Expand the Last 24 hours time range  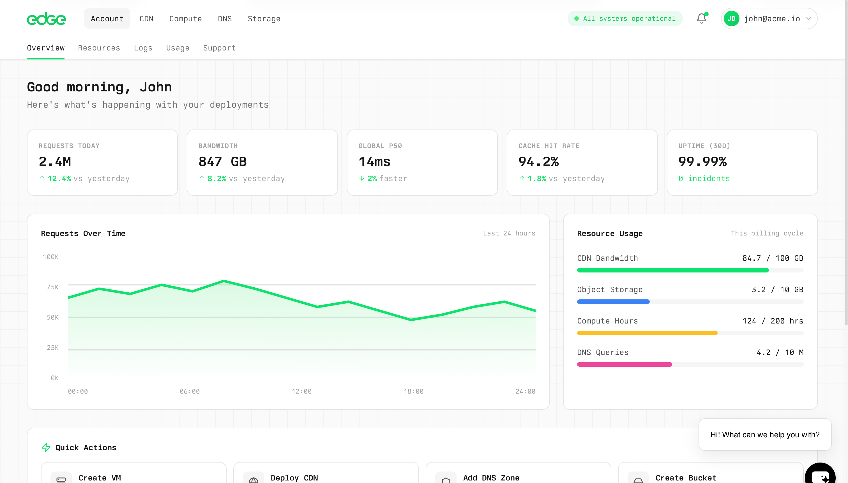pos(509,233)
